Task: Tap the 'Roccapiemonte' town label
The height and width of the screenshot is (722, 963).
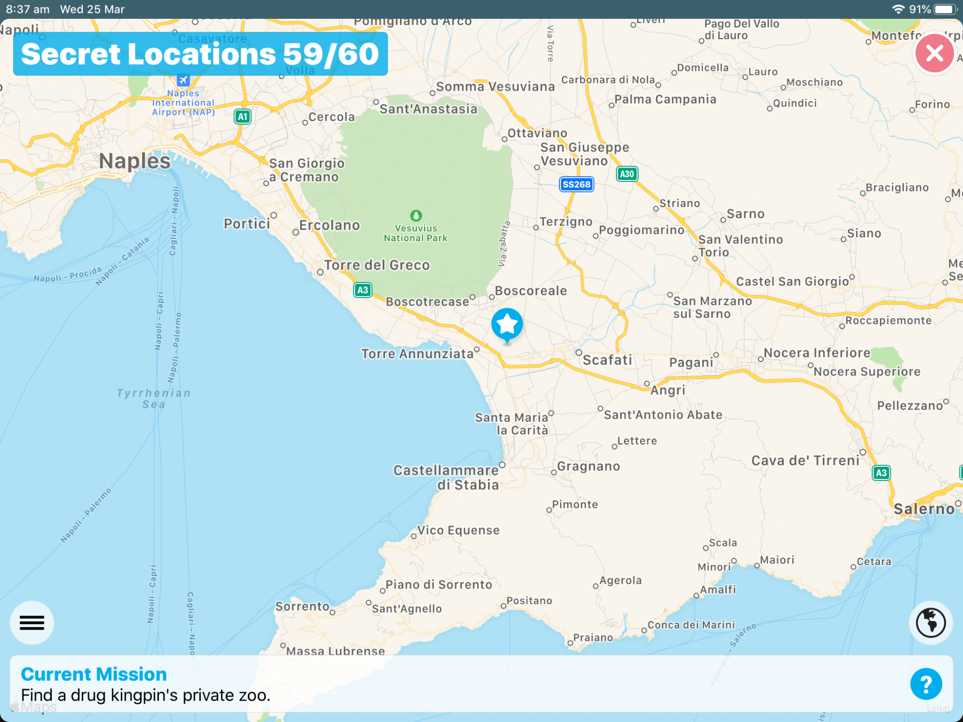Action: pyautogui.click(x=888, y=320)
